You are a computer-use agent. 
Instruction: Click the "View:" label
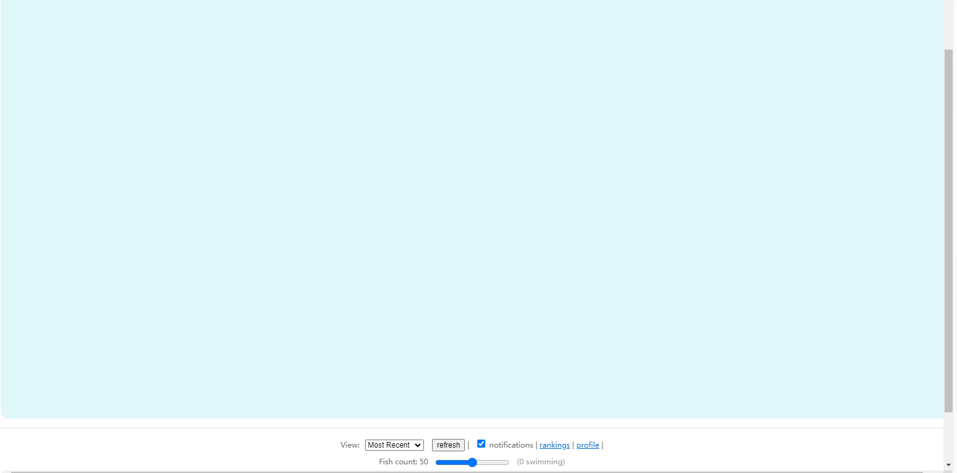[350, 445]
